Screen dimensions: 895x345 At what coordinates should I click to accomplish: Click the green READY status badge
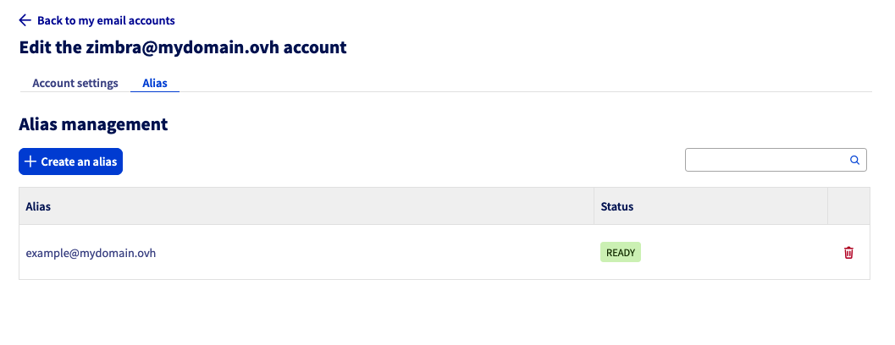tap(621, 252)
